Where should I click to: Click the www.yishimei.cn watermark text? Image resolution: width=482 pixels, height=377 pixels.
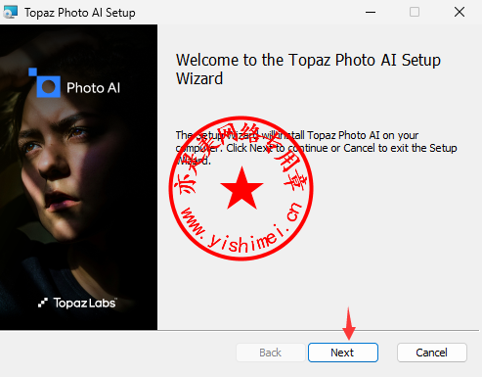[x=241, y=228]
